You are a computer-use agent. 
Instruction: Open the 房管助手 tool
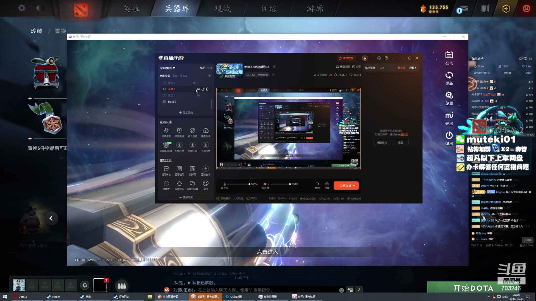click(x=179, y=185)
